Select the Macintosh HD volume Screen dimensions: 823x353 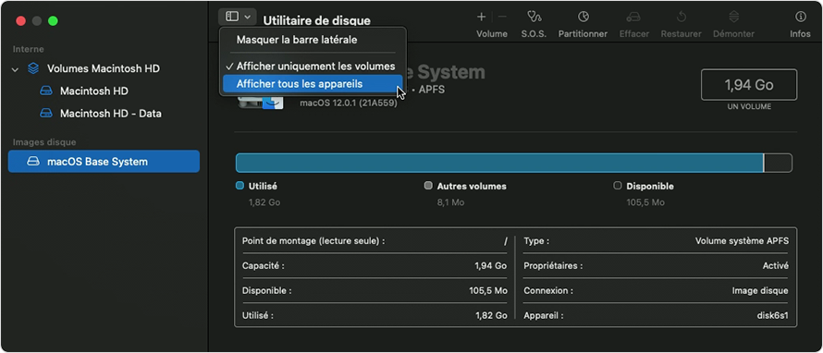pos(94,91)
